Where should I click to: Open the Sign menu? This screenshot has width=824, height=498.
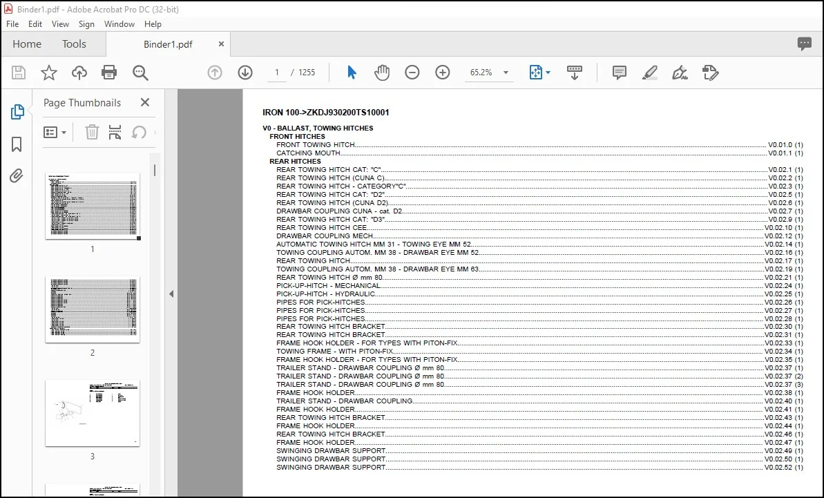tap(87, 24)
